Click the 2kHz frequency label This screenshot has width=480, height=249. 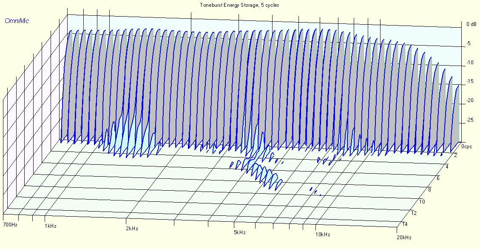(x=132, y=229)
